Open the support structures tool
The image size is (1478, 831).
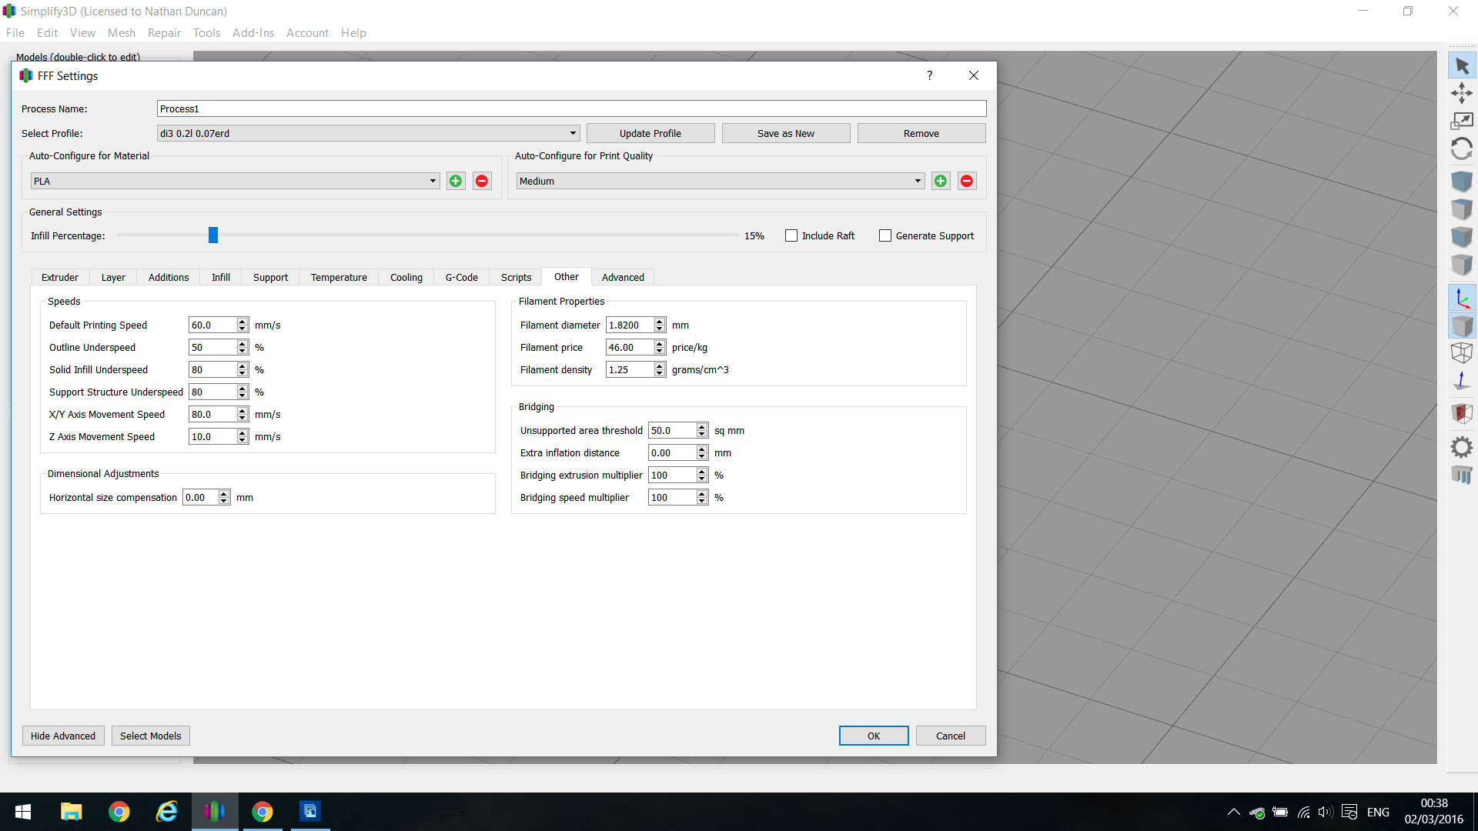[1462, 475]
